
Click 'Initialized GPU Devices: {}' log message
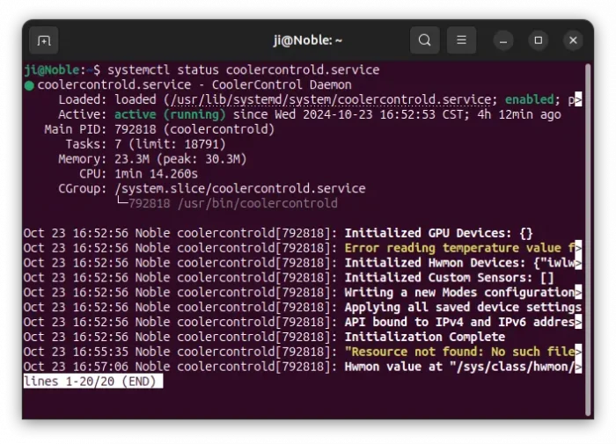click(438, 233)
